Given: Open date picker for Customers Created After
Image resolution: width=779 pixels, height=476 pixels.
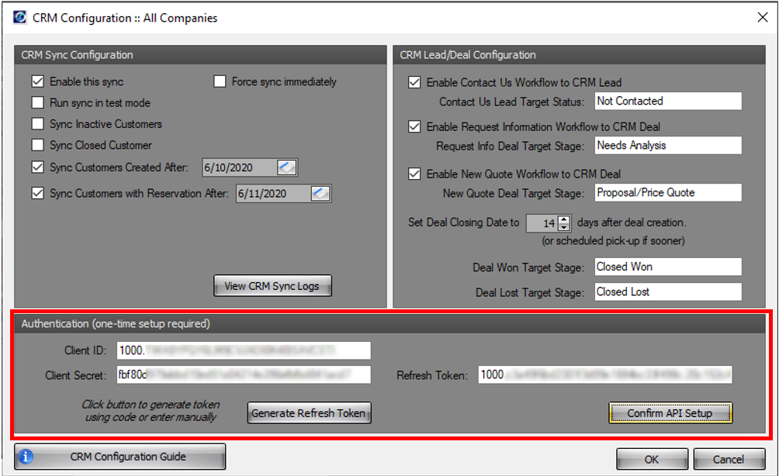Looking at the screenshot, I should pyautogui.click(x=286, y=167).
